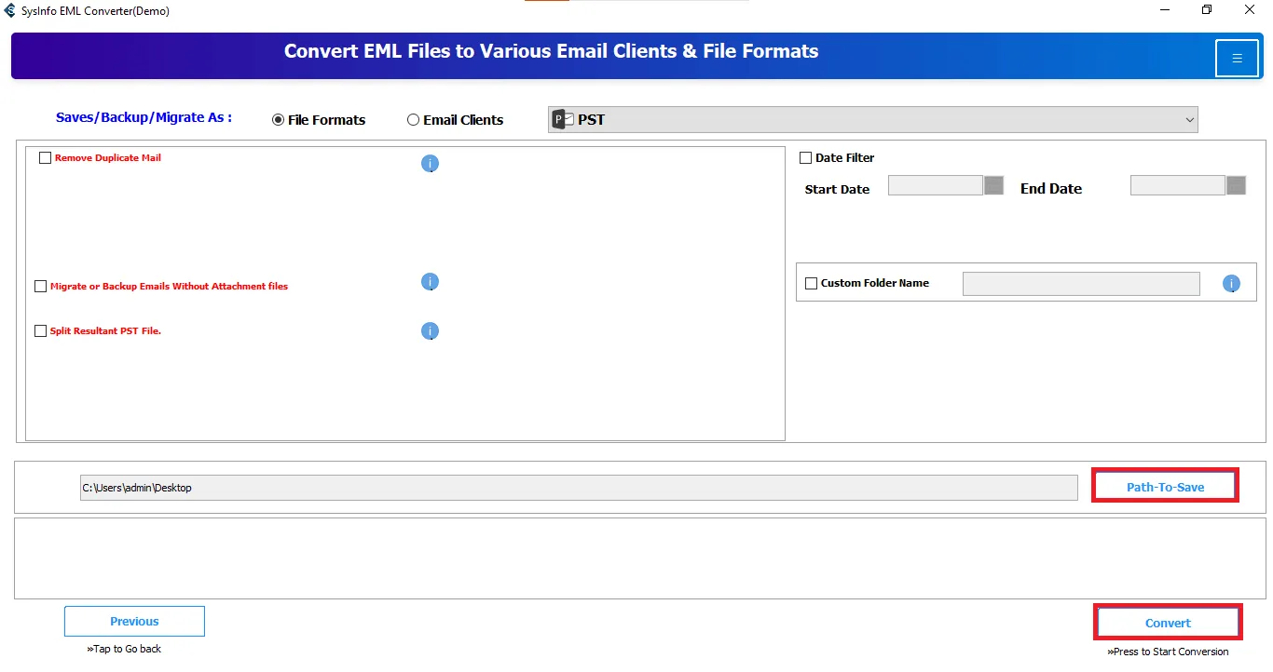Expand the PST format dropdown arrow
Screen dimensions: 1273x672
[x=1189, y=119]
